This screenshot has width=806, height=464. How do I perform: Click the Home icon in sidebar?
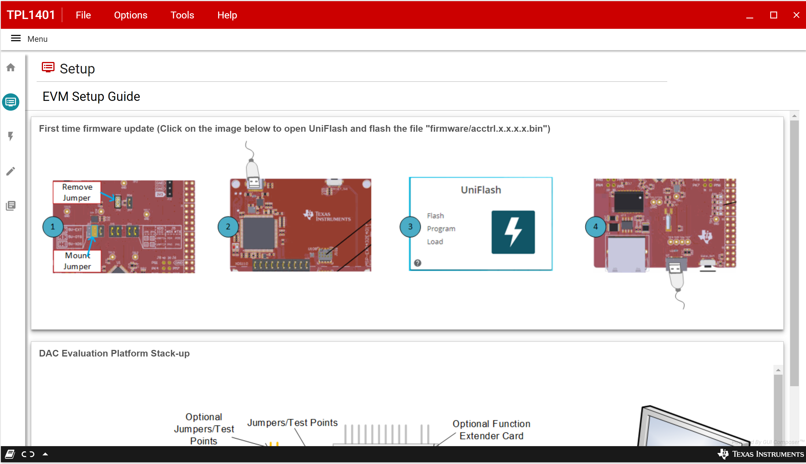(11, 67)
